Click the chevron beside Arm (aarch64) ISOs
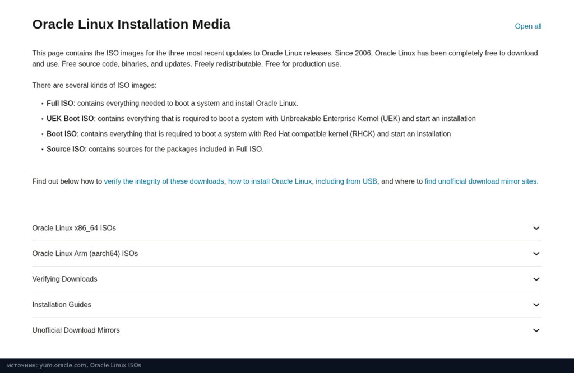Viewport: 574px width, 373px height. point(536,254)
